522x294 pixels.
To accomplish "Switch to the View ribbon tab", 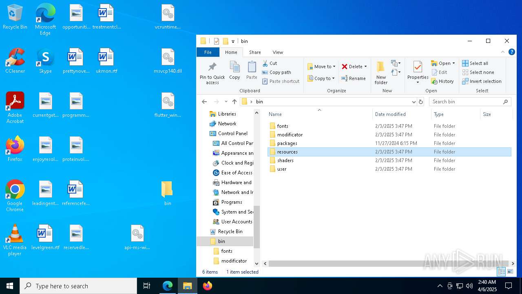I will click(278, 52).
